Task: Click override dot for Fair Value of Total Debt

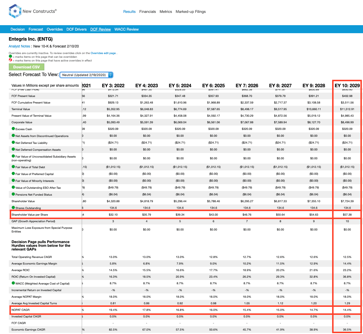Action: 13,167
